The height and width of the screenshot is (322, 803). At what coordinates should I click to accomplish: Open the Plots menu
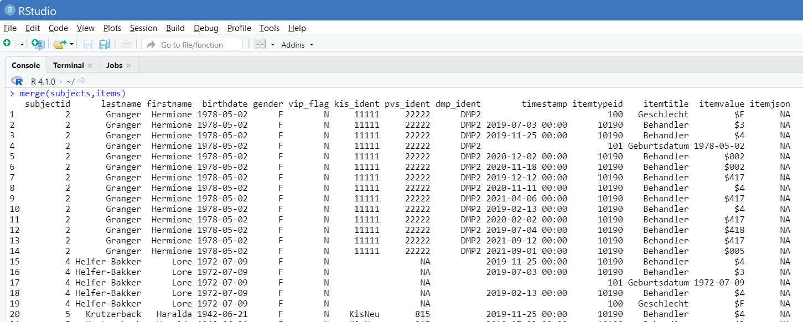[112, 28]
